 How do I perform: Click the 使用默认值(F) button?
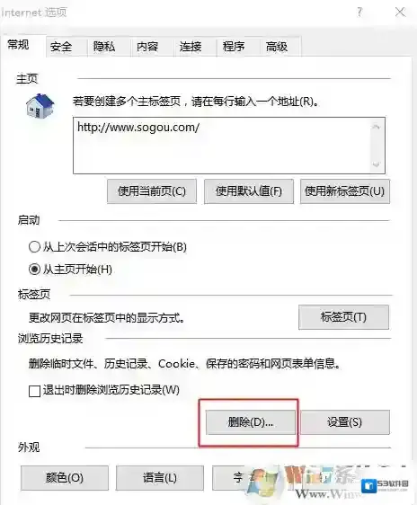coord(249,191)
